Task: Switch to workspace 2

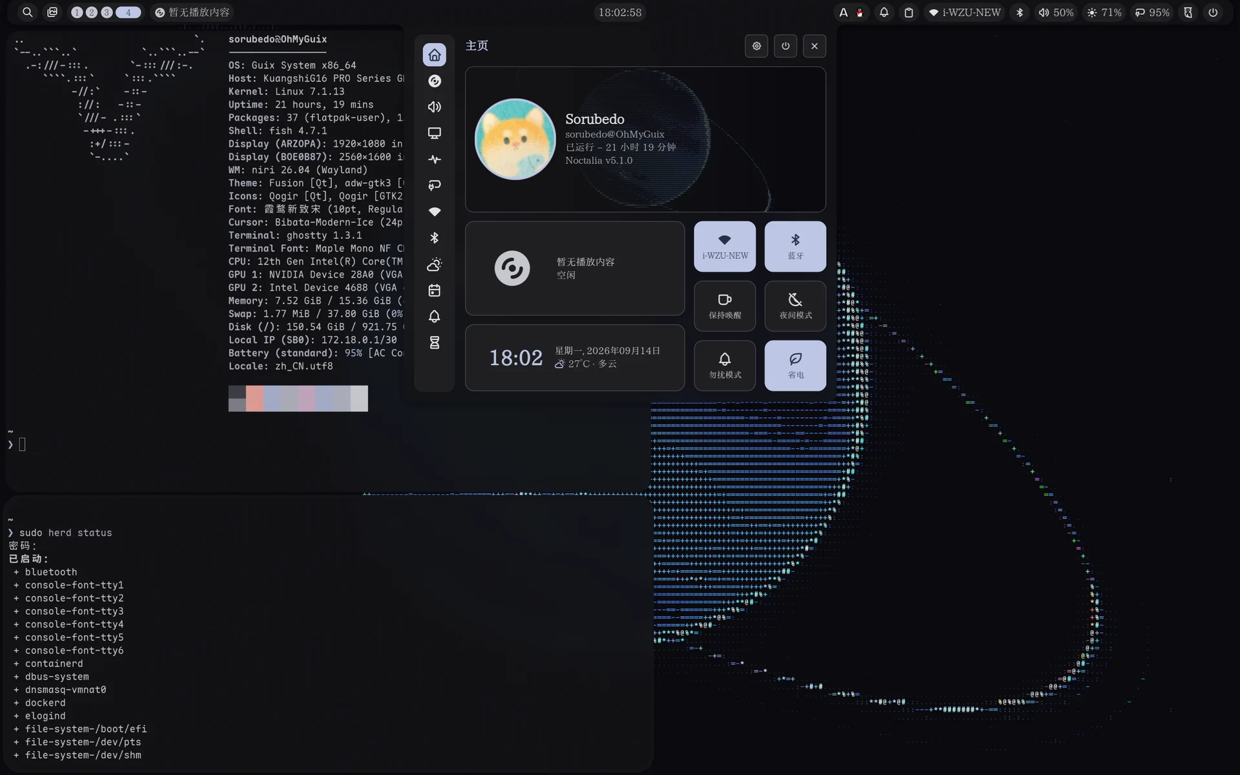Action: point(92,12)
